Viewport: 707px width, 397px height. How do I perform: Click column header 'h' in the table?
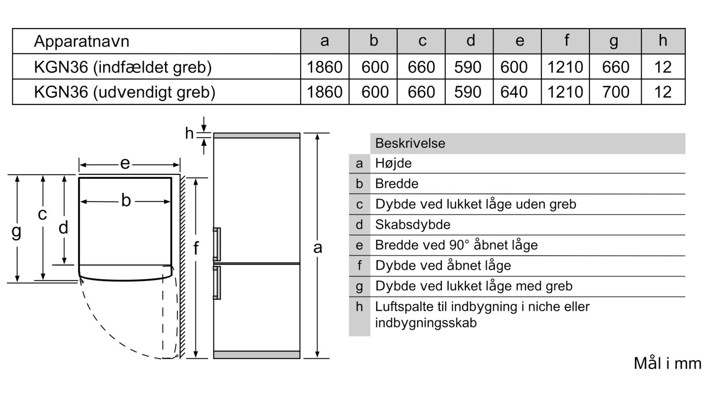[662, 41]
